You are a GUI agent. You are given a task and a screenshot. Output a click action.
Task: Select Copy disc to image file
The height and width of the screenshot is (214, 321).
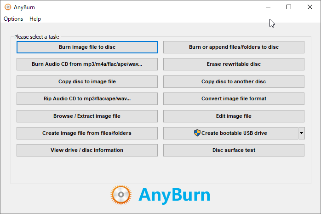(x=87, y=81)
